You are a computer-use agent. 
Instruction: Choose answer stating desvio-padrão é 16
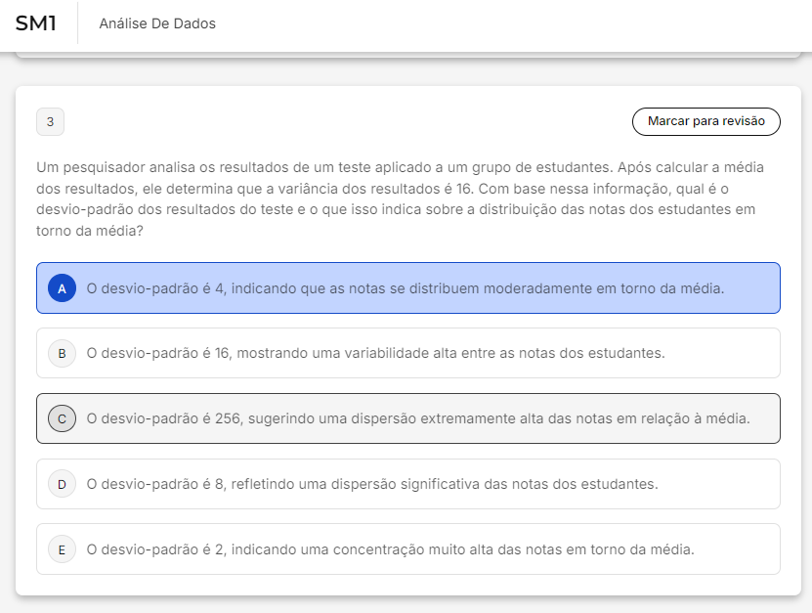coord(376,353)
